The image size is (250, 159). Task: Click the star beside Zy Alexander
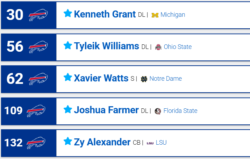click(68, 141)
